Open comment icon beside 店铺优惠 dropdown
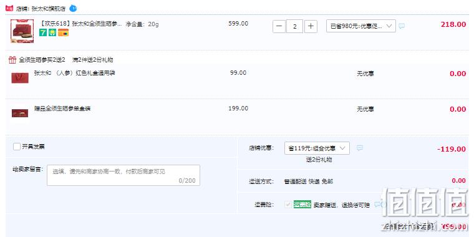The height and width of the screenshot is (237, 474). (359, 148)
